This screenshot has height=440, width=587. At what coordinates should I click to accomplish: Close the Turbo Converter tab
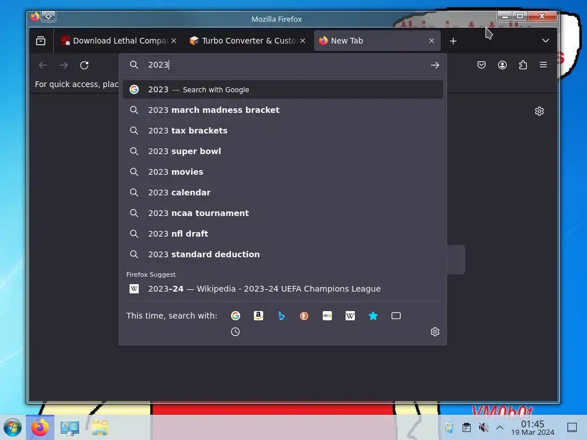[303, 41]
